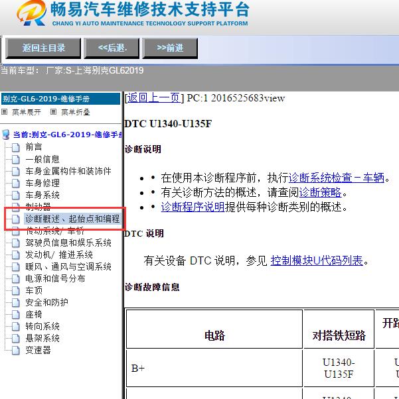Click the 菜单折叠 collapse icon
Image resolution: width=399 pixels, height=399 pixels.
[53, 112]
